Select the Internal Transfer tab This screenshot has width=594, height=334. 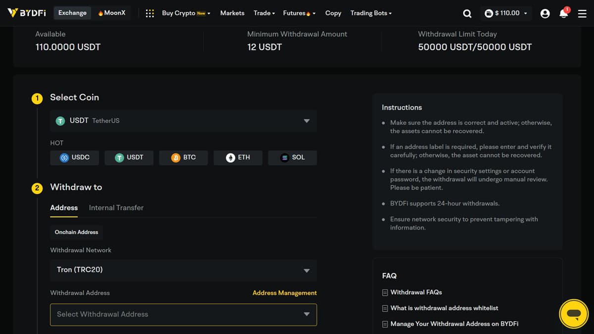click(116, 208)
